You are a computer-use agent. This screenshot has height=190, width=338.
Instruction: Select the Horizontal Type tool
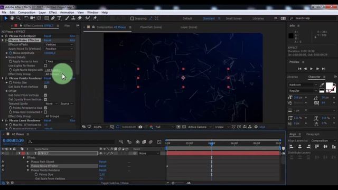tap(59, 18)
